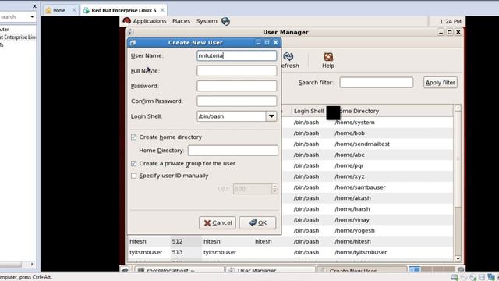Click the scroll down arrow of user list
This screenshot has width=499, height=281.
tap(458, 258)
